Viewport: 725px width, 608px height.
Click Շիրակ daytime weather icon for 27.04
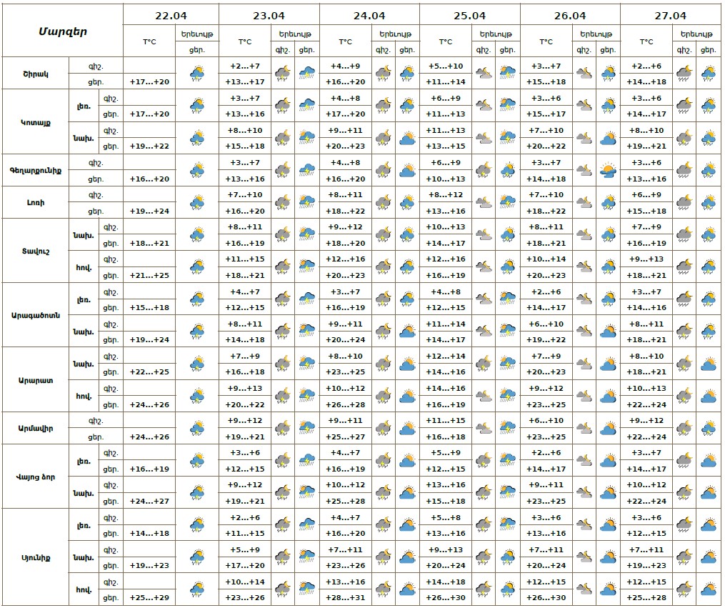coord(709,73)
